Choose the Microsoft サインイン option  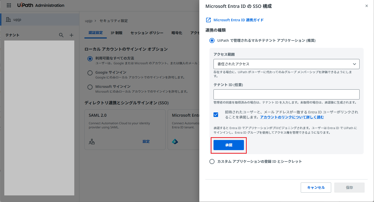(x=90, y=87)
